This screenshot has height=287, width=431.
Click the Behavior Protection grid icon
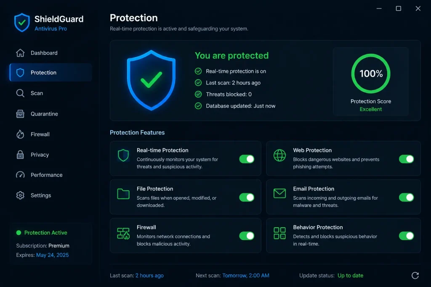[x=279, y=233]
